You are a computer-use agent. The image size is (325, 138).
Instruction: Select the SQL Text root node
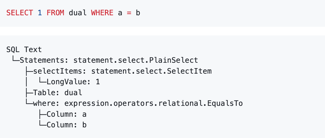click(x=24, y=49)
